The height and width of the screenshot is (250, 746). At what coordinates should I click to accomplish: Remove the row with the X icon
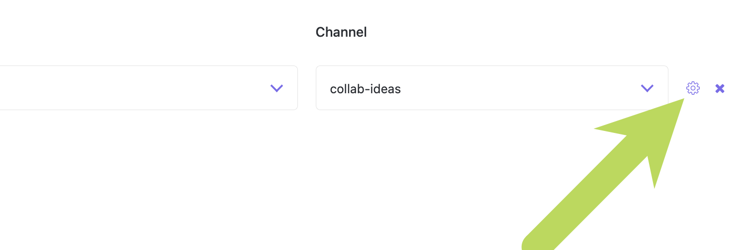click(720, 88)
